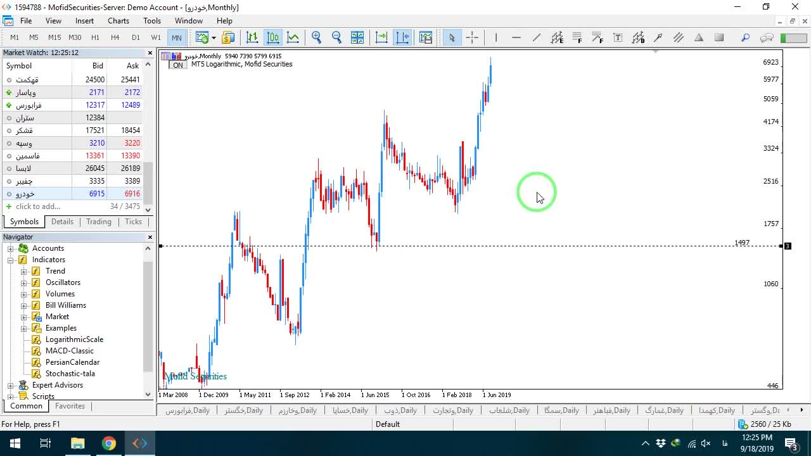Screen dimensions: 811x456
Task: Open the Charts menu
Action: [x=118, y=21]
